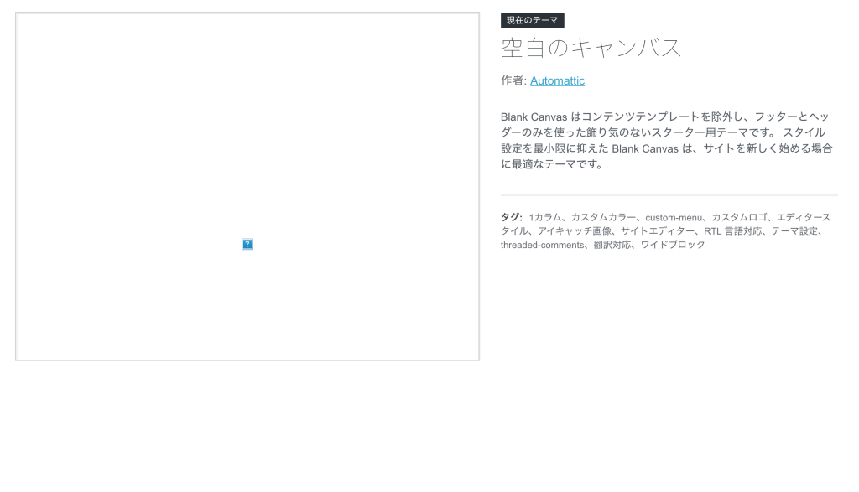Screen dimensions: 859x492
Task: Open the Automattic author link
Action: pos(557,80)
